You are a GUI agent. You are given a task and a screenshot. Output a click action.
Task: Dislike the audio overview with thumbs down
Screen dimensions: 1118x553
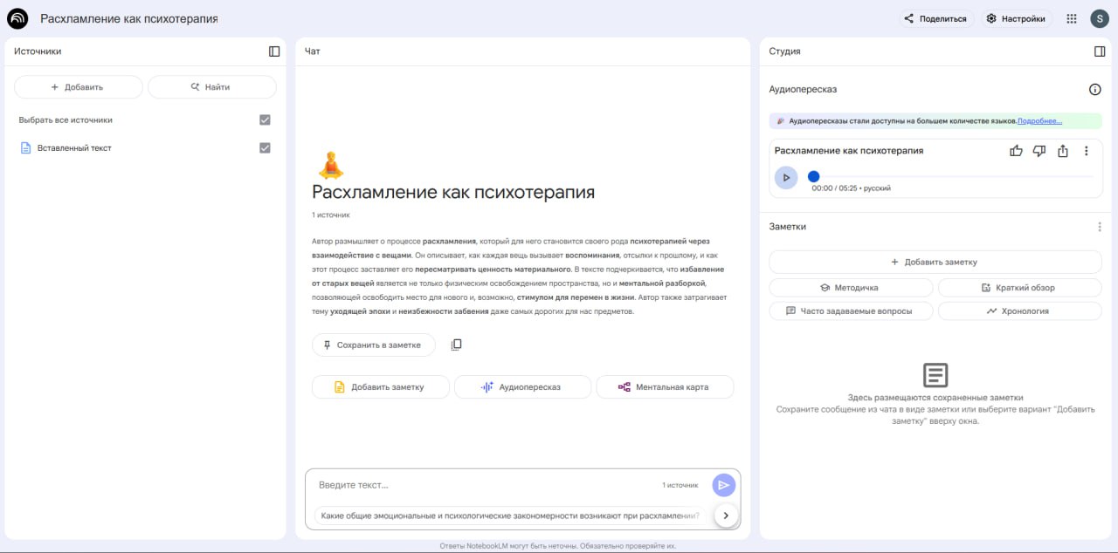(1039, 150)
